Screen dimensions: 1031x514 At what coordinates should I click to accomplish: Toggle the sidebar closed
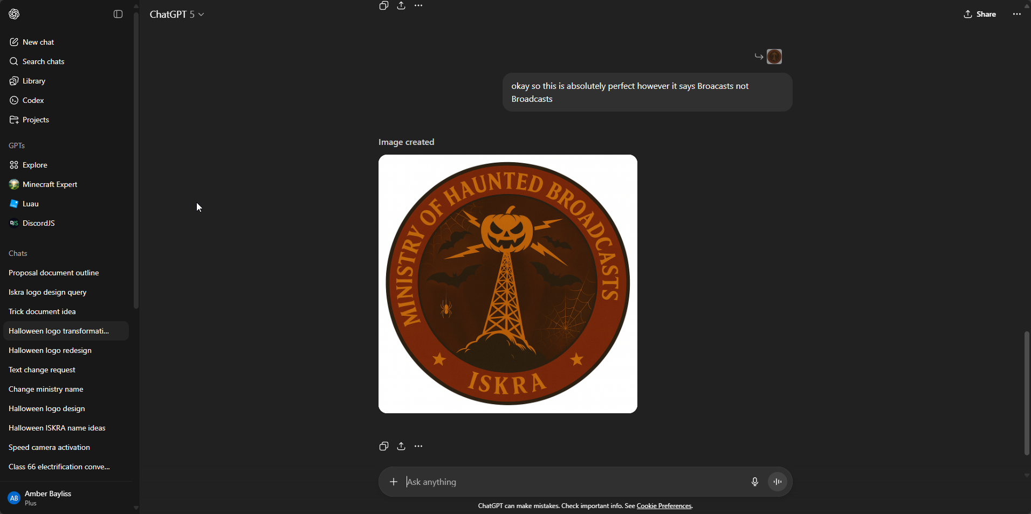pos(118,14)
